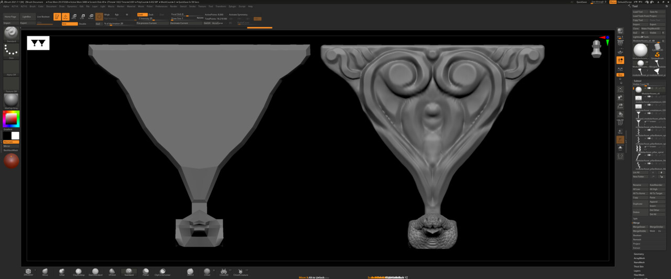Screen dimensions: 671x279
Task: Select ZModeler brush in bottom shelf
Action: [x=28, y=272]
